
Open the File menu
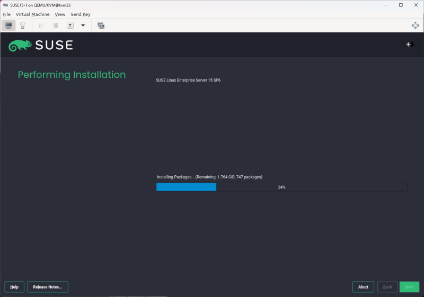[x=7, y=14]
